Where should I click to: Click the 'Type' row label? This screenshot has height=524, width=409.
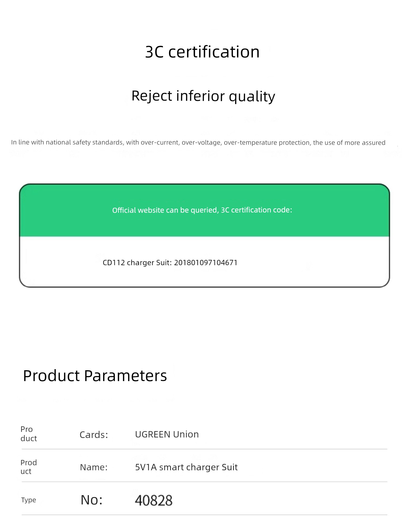(x=29, y=500)
